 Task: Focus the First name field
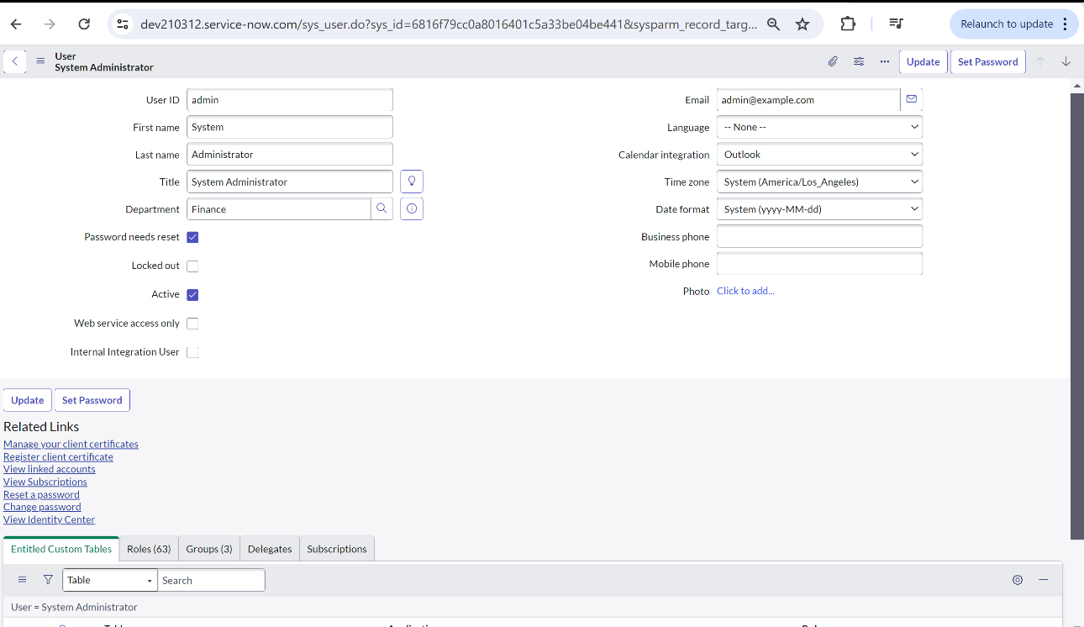(290, 127)
